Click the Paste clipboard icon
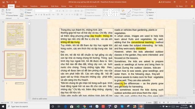 (3, 11)
